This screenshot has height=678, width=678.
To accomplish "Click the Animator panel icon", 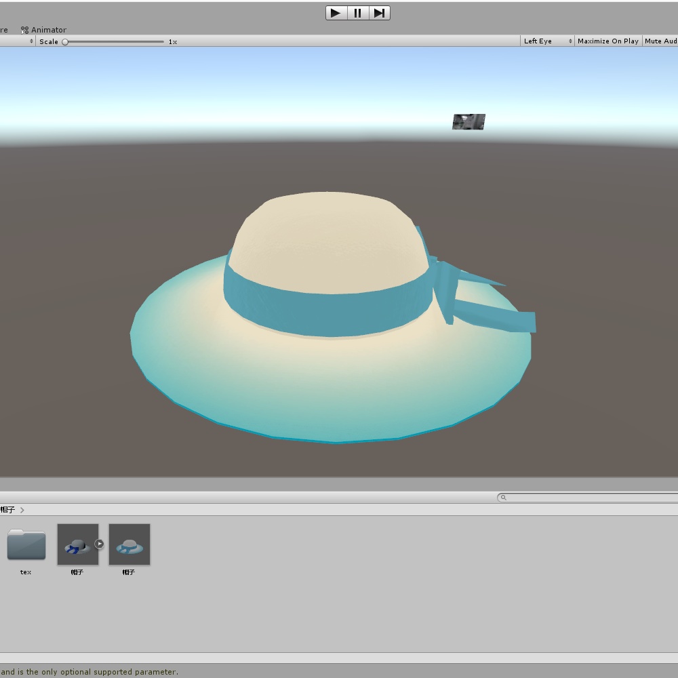I will coord(24,30).
